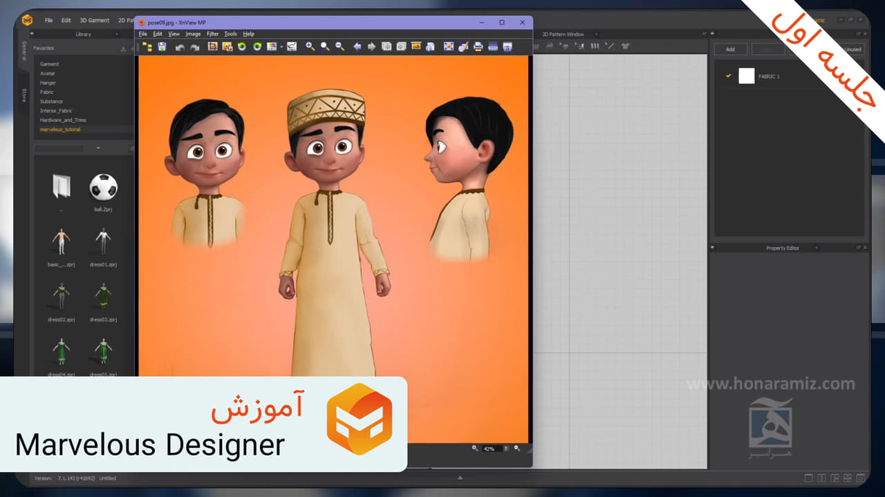The height and width of the screenshot is (497, 885).
Task: Open the browser icon in XnView toolbar
Action: tap(147, 46)
